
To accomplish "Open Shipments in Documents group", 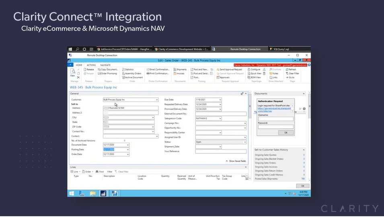I will click(x=180, y=69).
